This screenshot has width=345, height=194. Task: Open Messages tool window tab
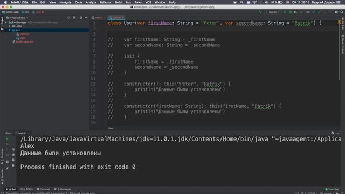(63, 189)
